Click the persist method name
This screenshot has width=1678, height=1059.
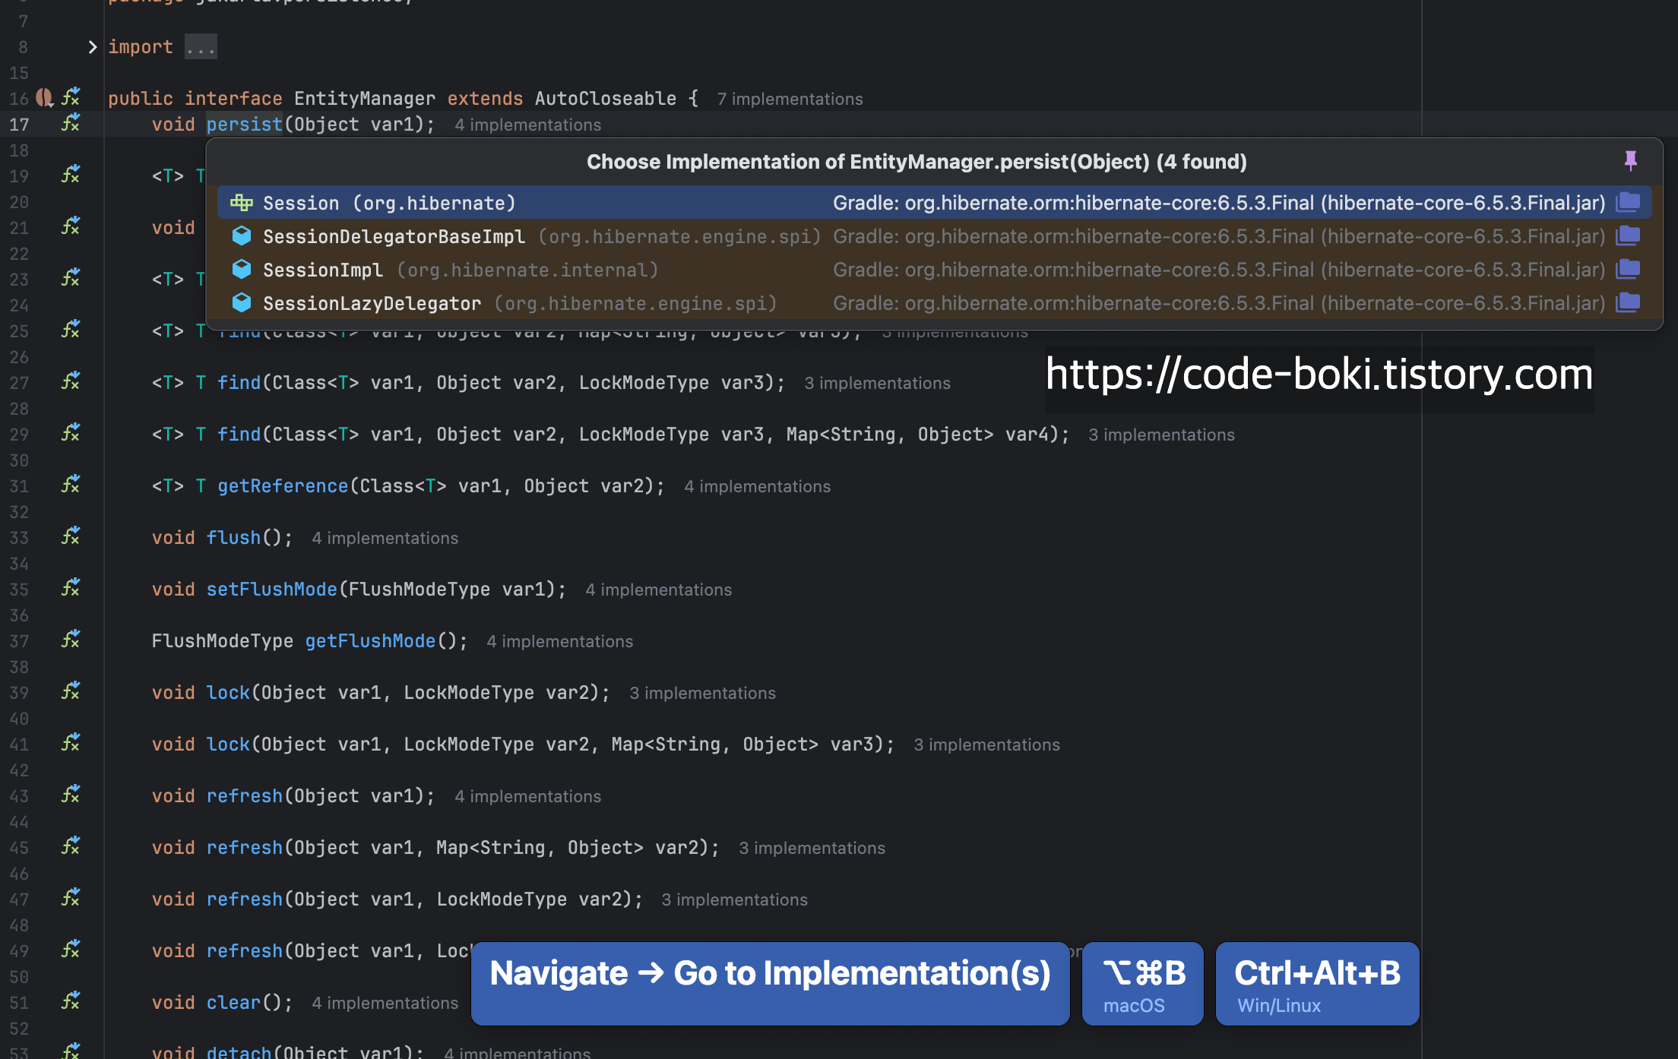click(x=244, y=125)
